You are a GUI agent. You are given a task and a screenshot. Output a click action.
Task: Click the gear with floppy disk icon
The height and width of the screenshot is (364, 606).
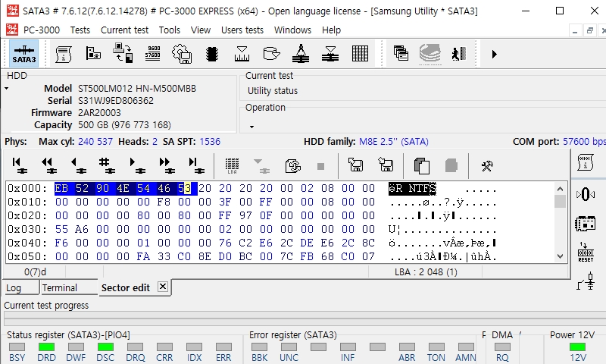(182, 54)
